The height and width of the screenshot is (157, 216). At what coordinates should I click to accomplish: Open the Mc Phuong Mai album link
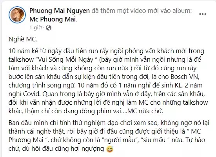(x=53, y=19)
